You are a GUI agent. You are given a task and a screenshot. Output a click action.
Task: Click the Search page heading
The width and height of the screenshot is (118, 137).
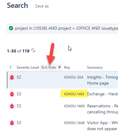point(17,5)
